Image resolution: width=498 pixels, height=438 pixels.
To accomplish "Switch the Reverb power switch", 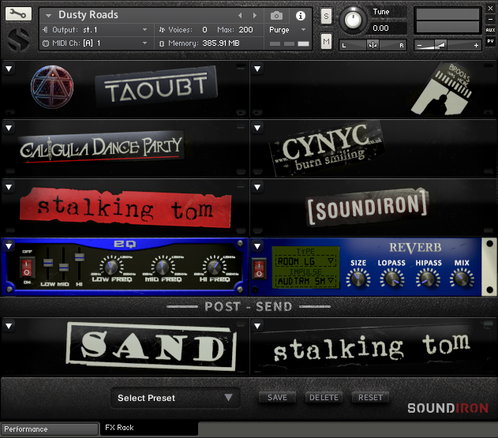I will tap(258, 269).
